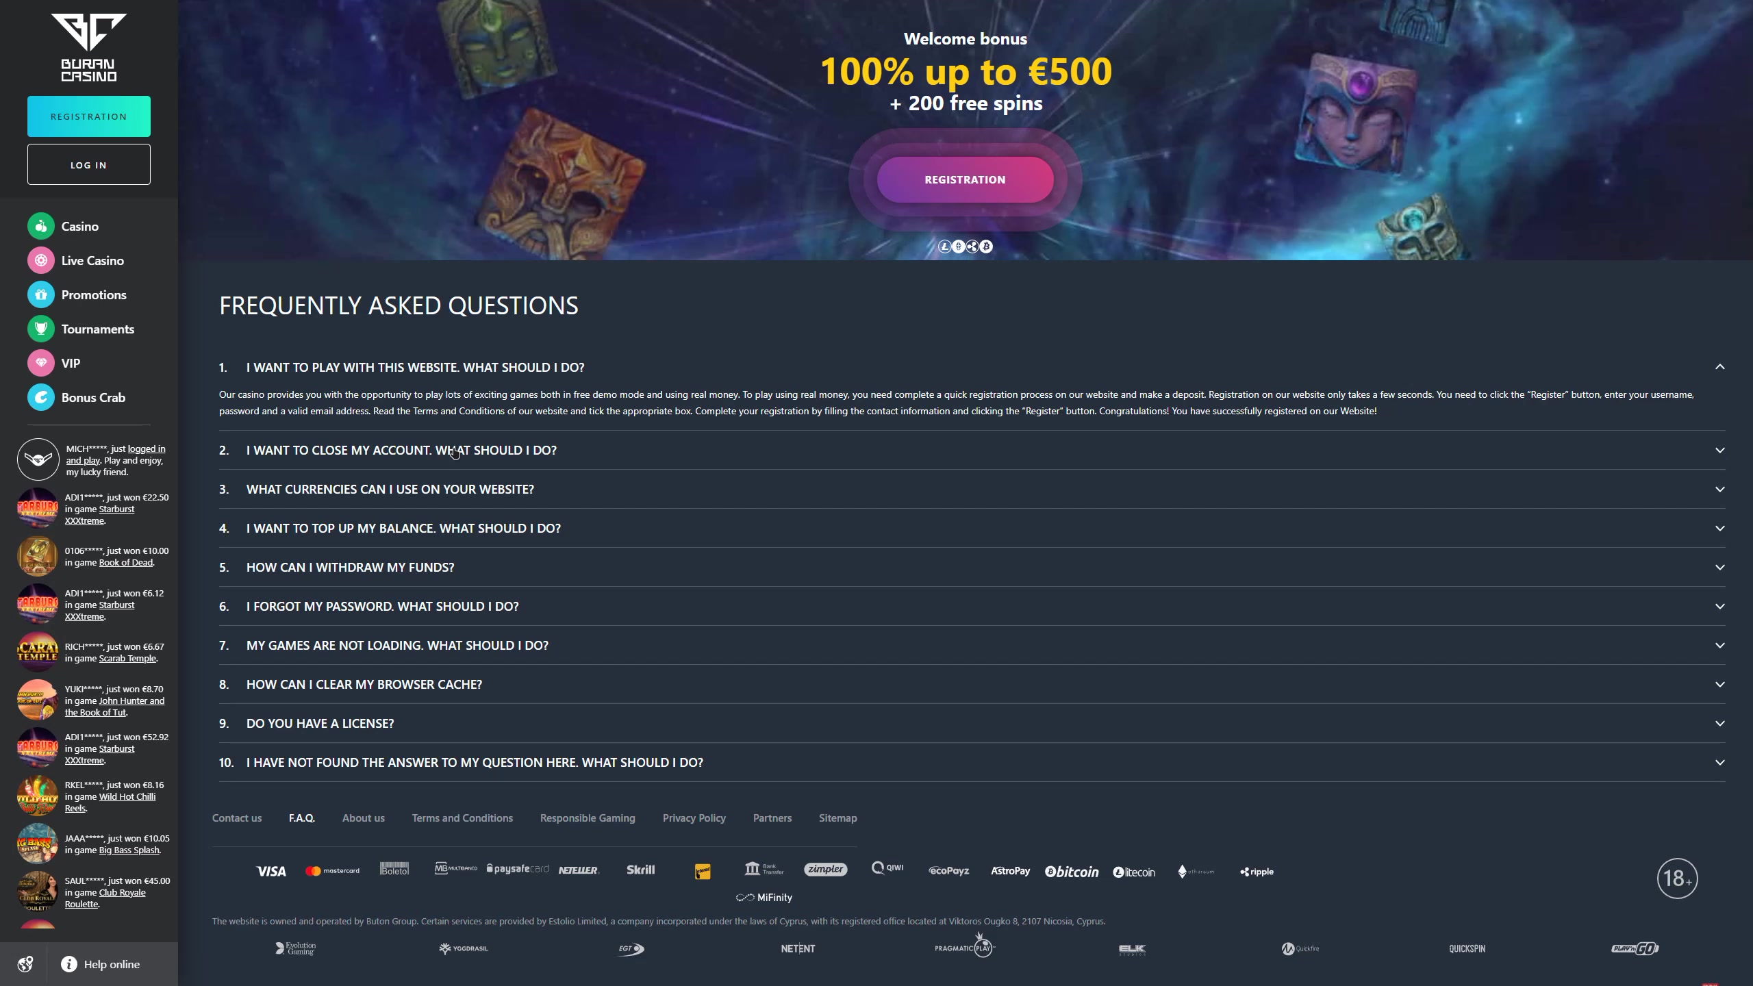Open the globe language selector icon

coord(25,964)
